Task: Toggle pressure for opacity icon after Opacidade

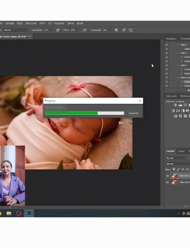Action: click(x=58, y=30)
